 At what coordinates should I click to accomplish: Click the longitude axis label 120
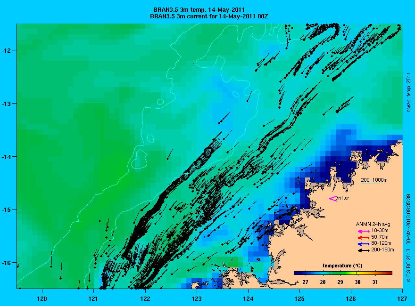42,299
